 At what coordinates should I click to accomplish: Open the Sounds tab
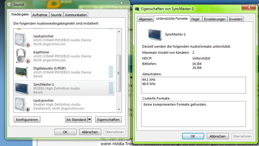[x=56, y=15]
